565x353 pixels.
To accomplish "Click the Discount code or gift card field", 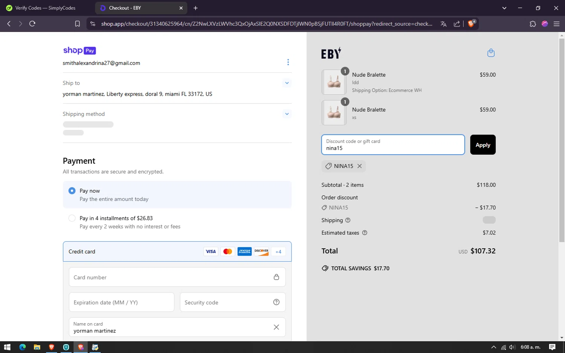I will click(393, 145).
